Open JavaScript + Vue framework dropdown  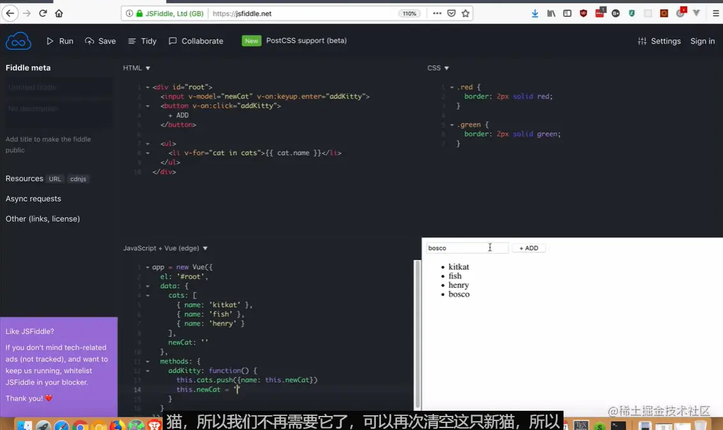(165, 248)
